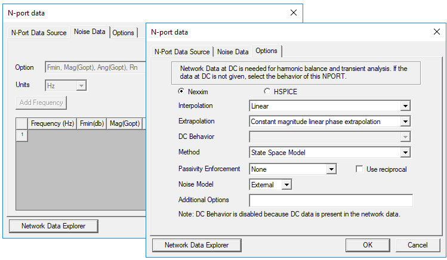Click the Mag(Gopt) column header
Image resolution: width=447 pixels, height=260 pixels.
125,123
